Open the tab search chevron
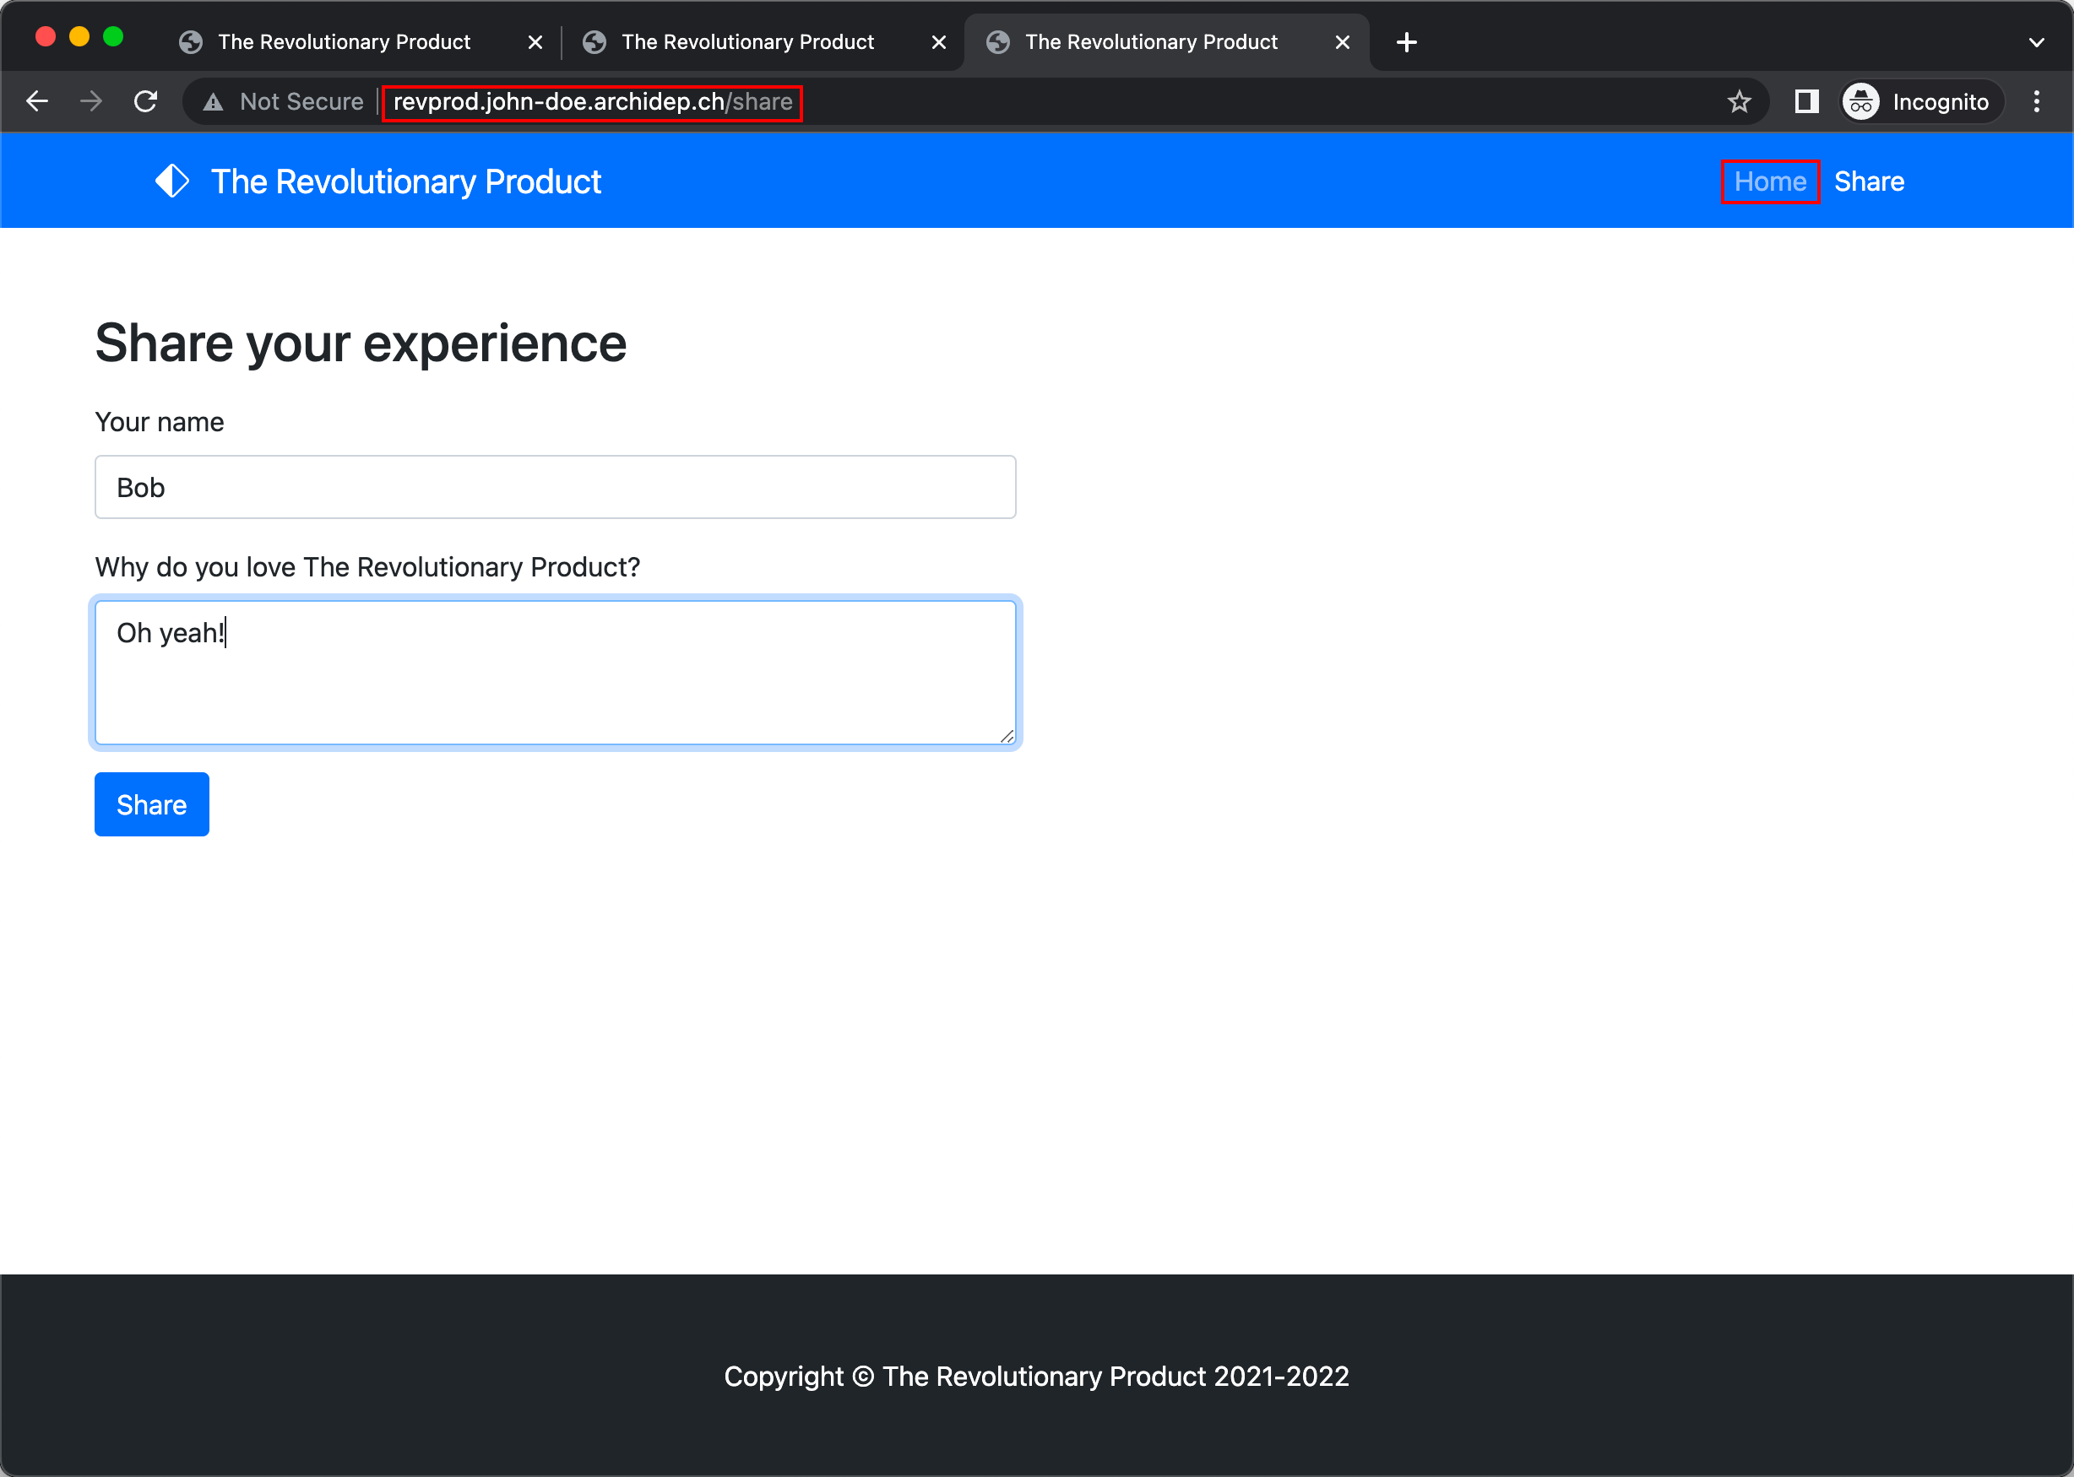 2037,41
